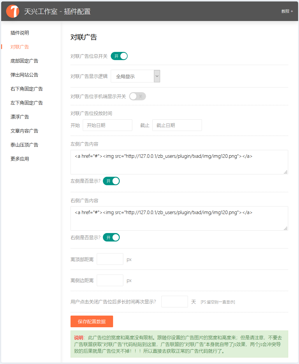
Task: Expand the 对联广告显示逻辑 dropdown
Action: (136, 76)
